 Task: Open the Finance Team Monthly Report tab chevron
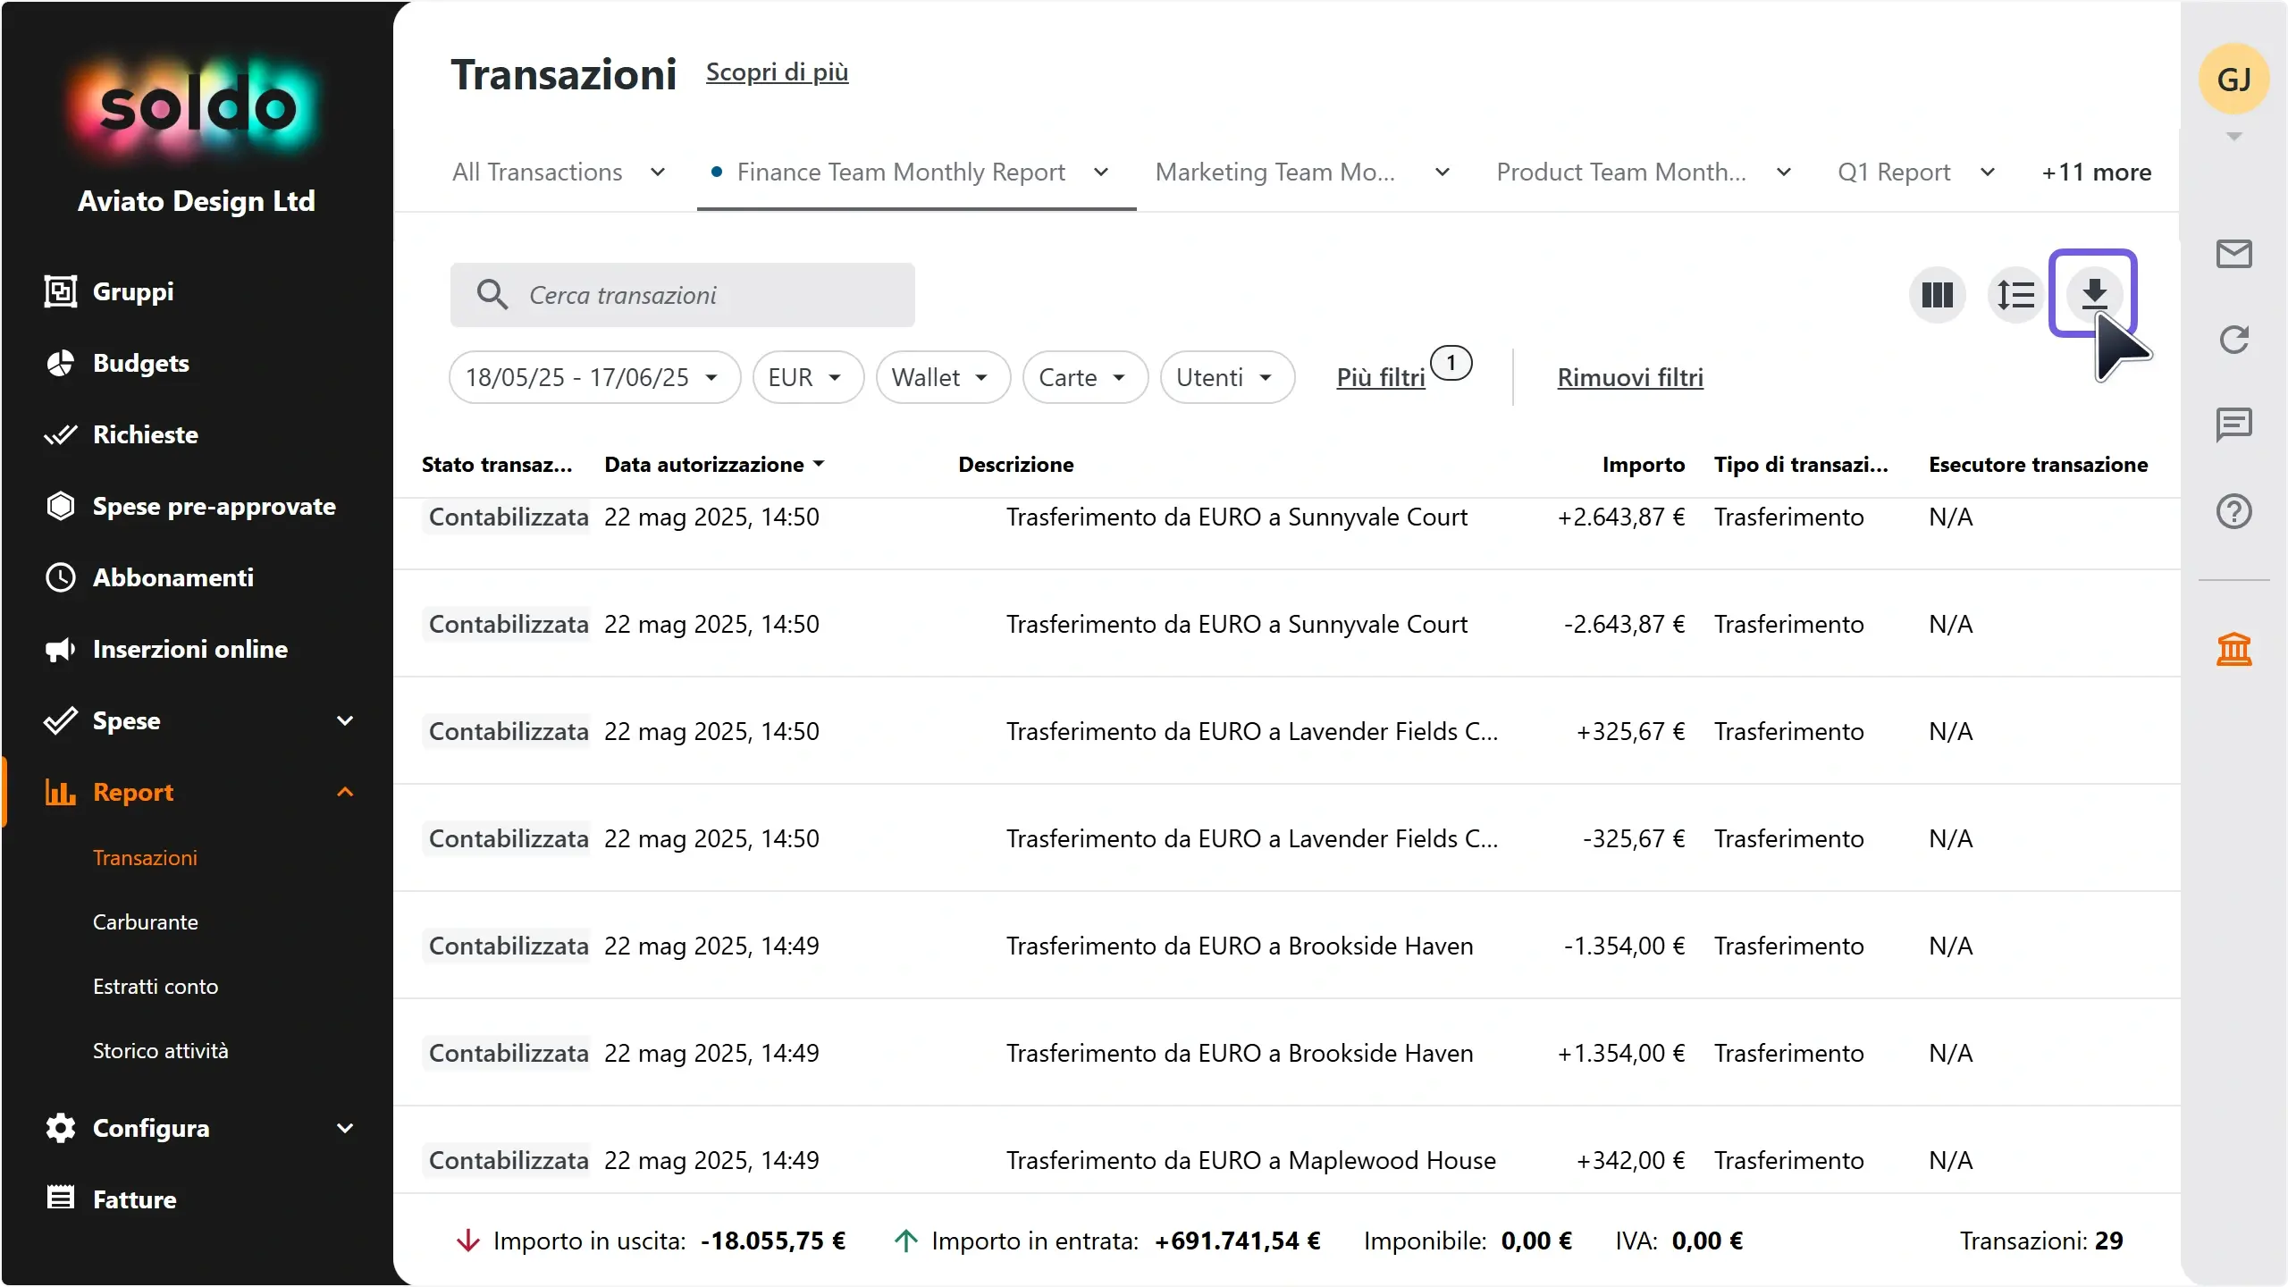click(x=1101, y=172)
